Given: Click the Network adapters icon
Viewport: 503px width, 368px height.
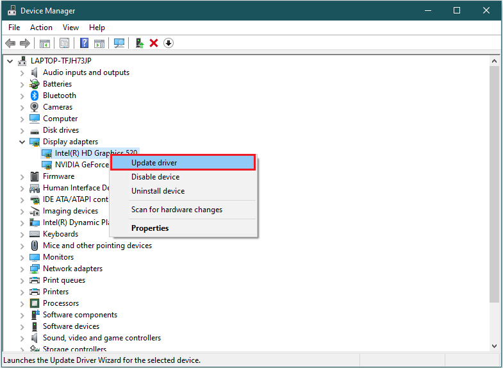Looking at the screenshot, I should (x=35, y=269).
